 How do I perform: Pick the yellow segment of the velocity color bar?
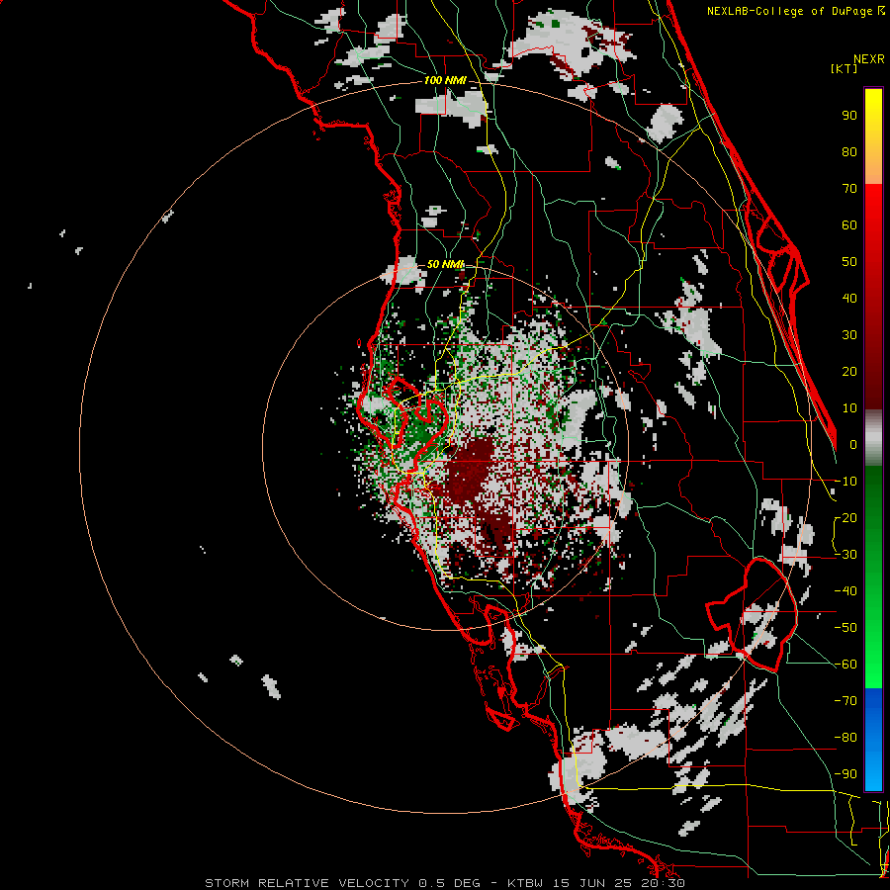873,136
